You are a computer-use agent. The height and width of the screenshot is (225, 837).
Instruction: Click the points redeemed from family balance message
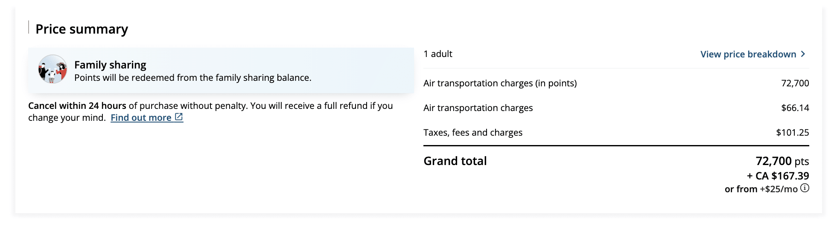coord(192,78)
